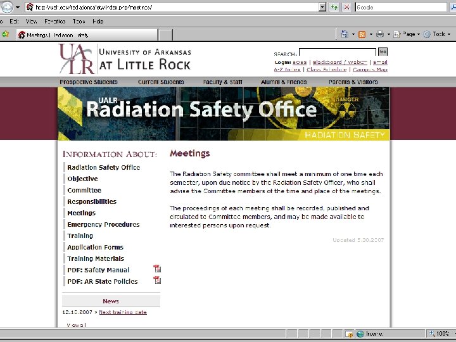The height and width of the screenshot is (342, 456).
Task: Open the Email link
Action: [380, 62]
